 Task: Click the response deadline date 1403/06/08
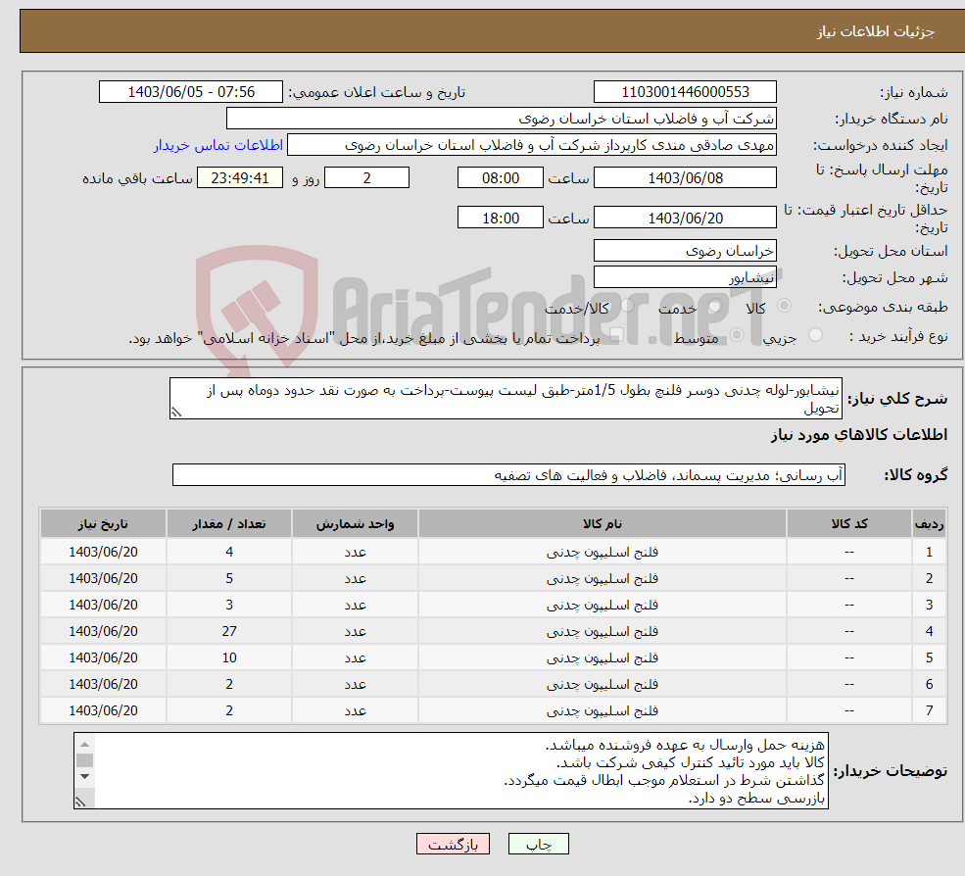click(x=685, y=178)
